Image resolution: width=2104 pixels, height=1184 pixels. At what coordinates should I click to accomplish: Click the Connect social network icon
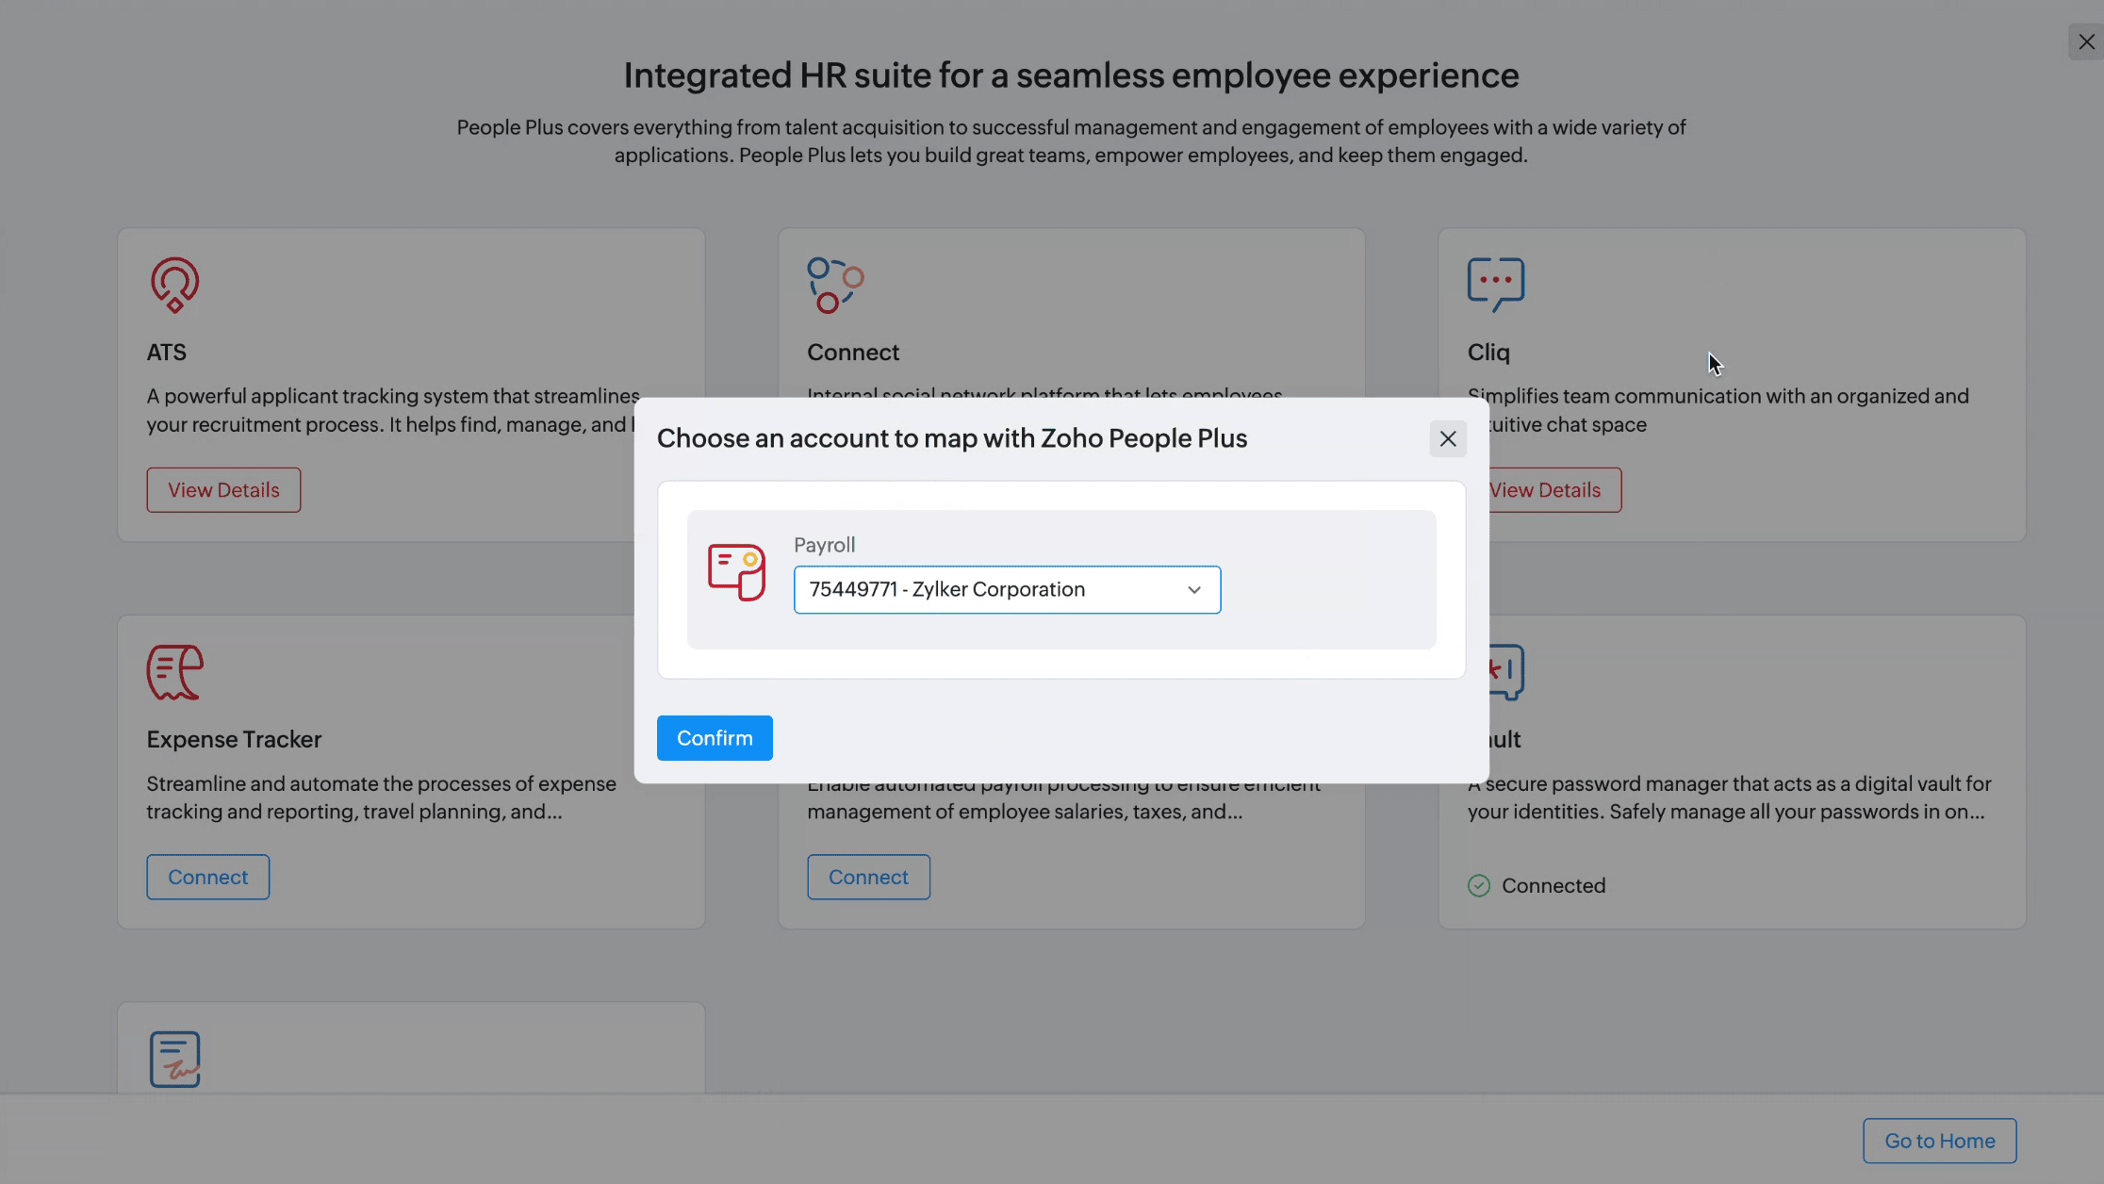coord(833,284)
